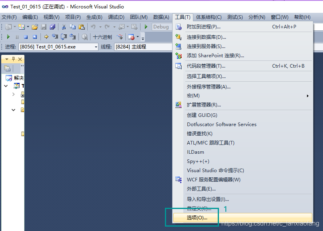Open the 视图(V) menu
This screenshot has height=231, width=323.
(x=52, y=17)
